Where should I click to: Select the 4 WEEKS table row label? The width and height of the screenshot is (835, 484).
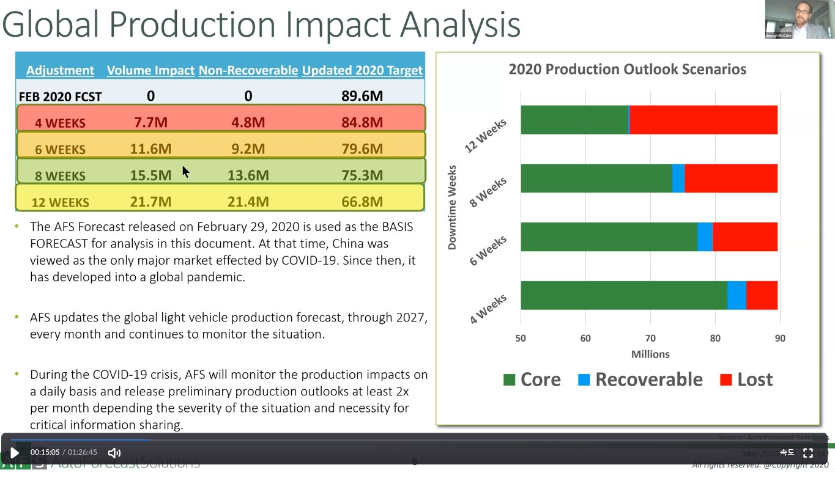pyautogui.click(x=60, y=123)
